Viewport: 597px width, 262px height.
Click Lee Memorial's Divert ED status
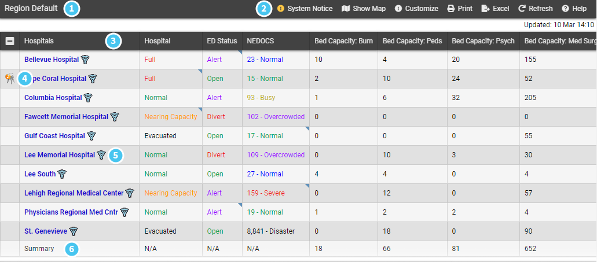216,155
